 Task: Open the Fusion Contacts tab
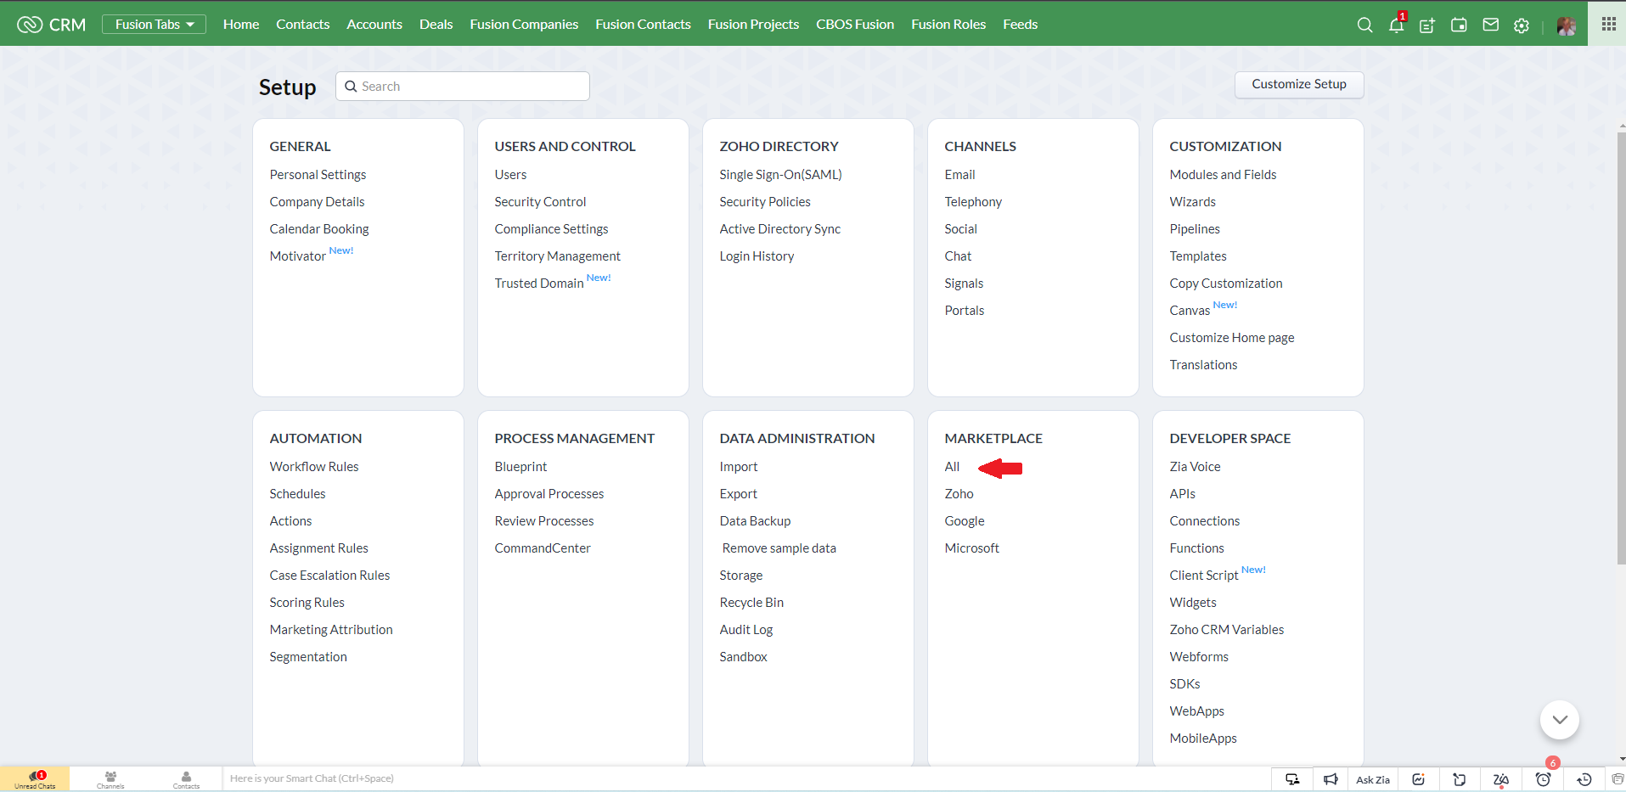(x=643, y=25)
